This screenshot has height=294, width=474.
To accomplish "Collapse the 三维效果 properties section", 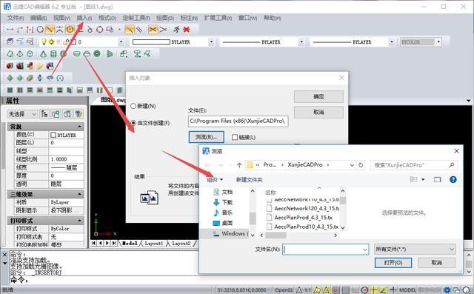I will coord(79,194).
